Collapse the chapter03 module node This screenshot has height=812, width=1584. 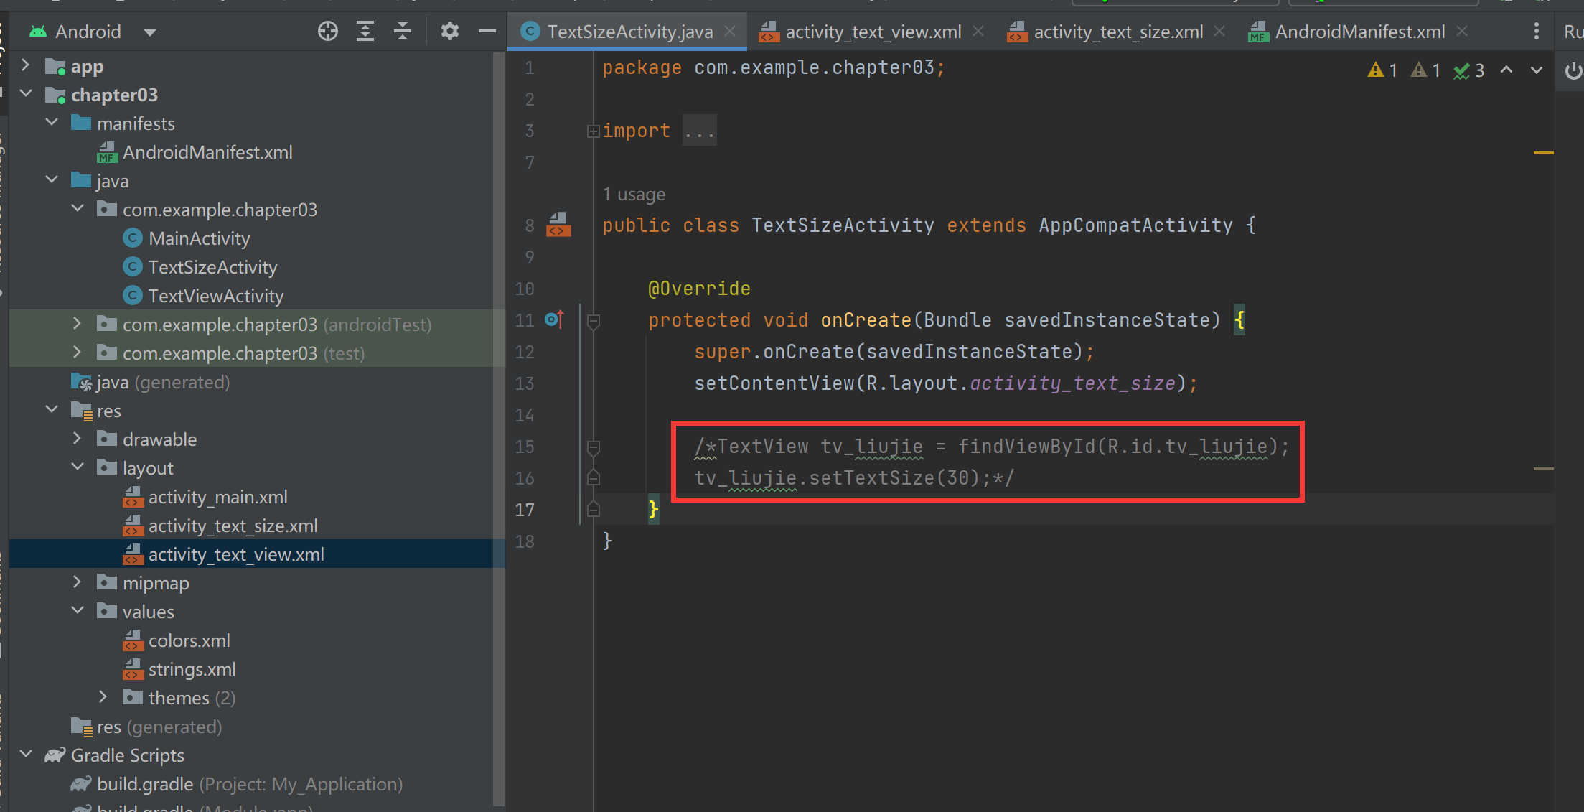[26, 94]
